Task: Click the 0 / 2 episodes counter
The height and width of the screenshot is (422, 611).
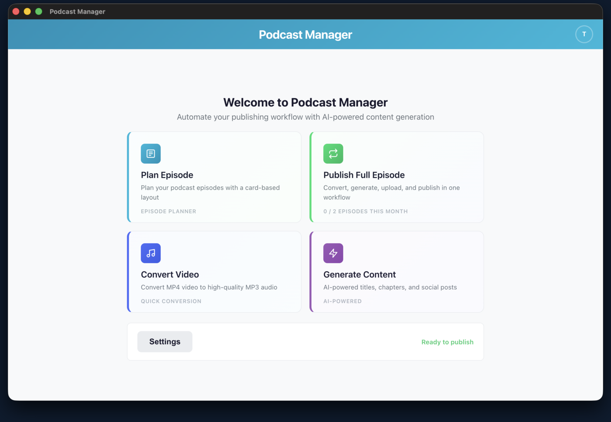Action: (366, 211)
